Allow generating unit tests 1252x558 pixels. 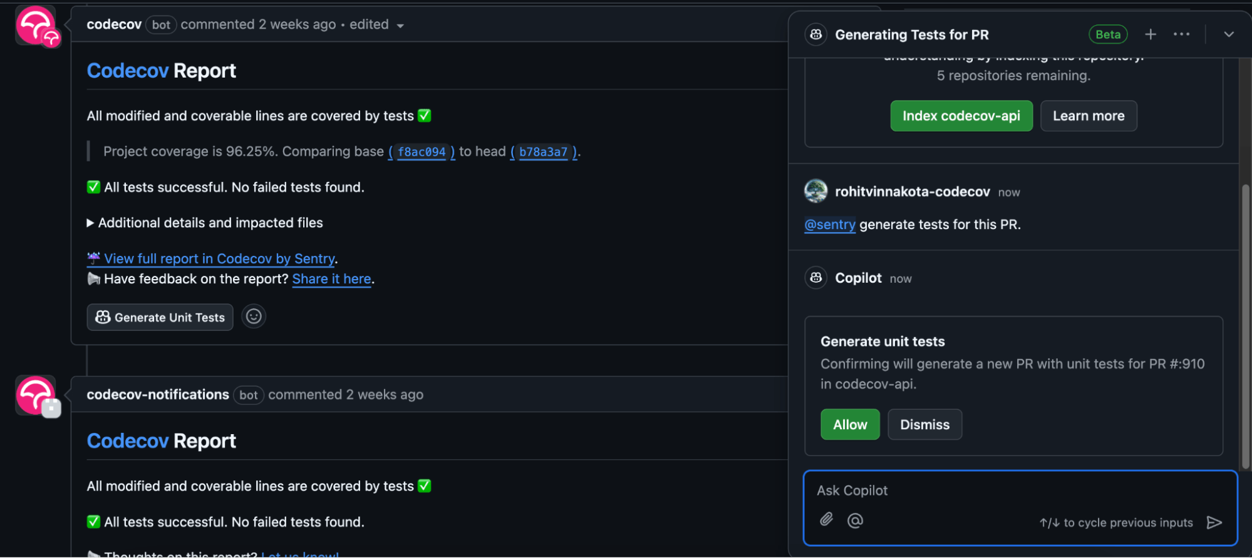(x=850, y=424)
